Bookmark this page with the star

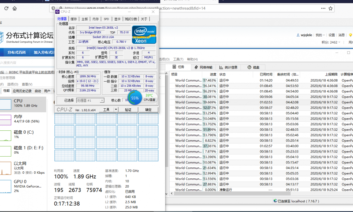(x=331, y=8)
